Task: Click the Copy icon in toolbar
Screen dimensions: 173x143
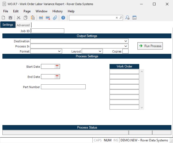Action: tap(25, 18)
